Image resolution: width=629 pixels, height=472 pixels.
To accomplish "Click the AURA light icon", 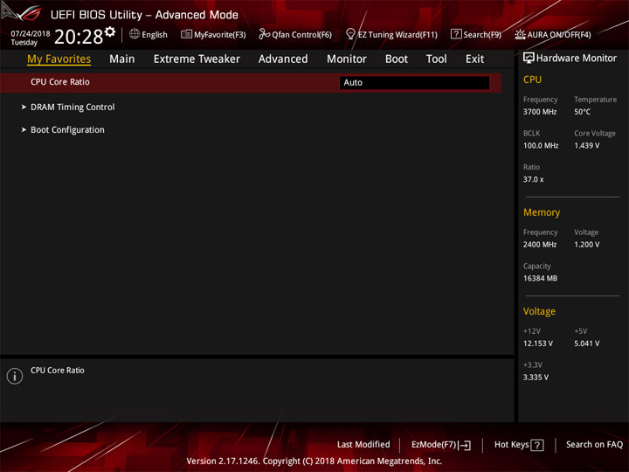I will [520, 34].
